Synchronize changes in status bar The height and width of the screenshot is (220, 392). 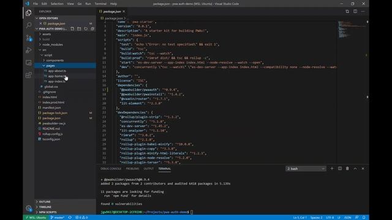coord(70,218)
